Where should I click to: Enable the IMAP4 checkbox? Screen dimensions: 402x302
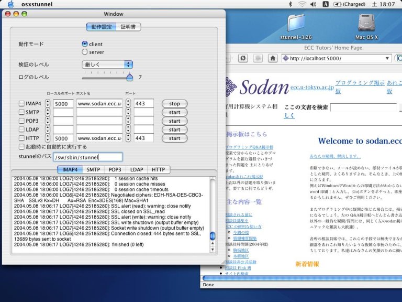pyautogui.click(x=21, y=103)
